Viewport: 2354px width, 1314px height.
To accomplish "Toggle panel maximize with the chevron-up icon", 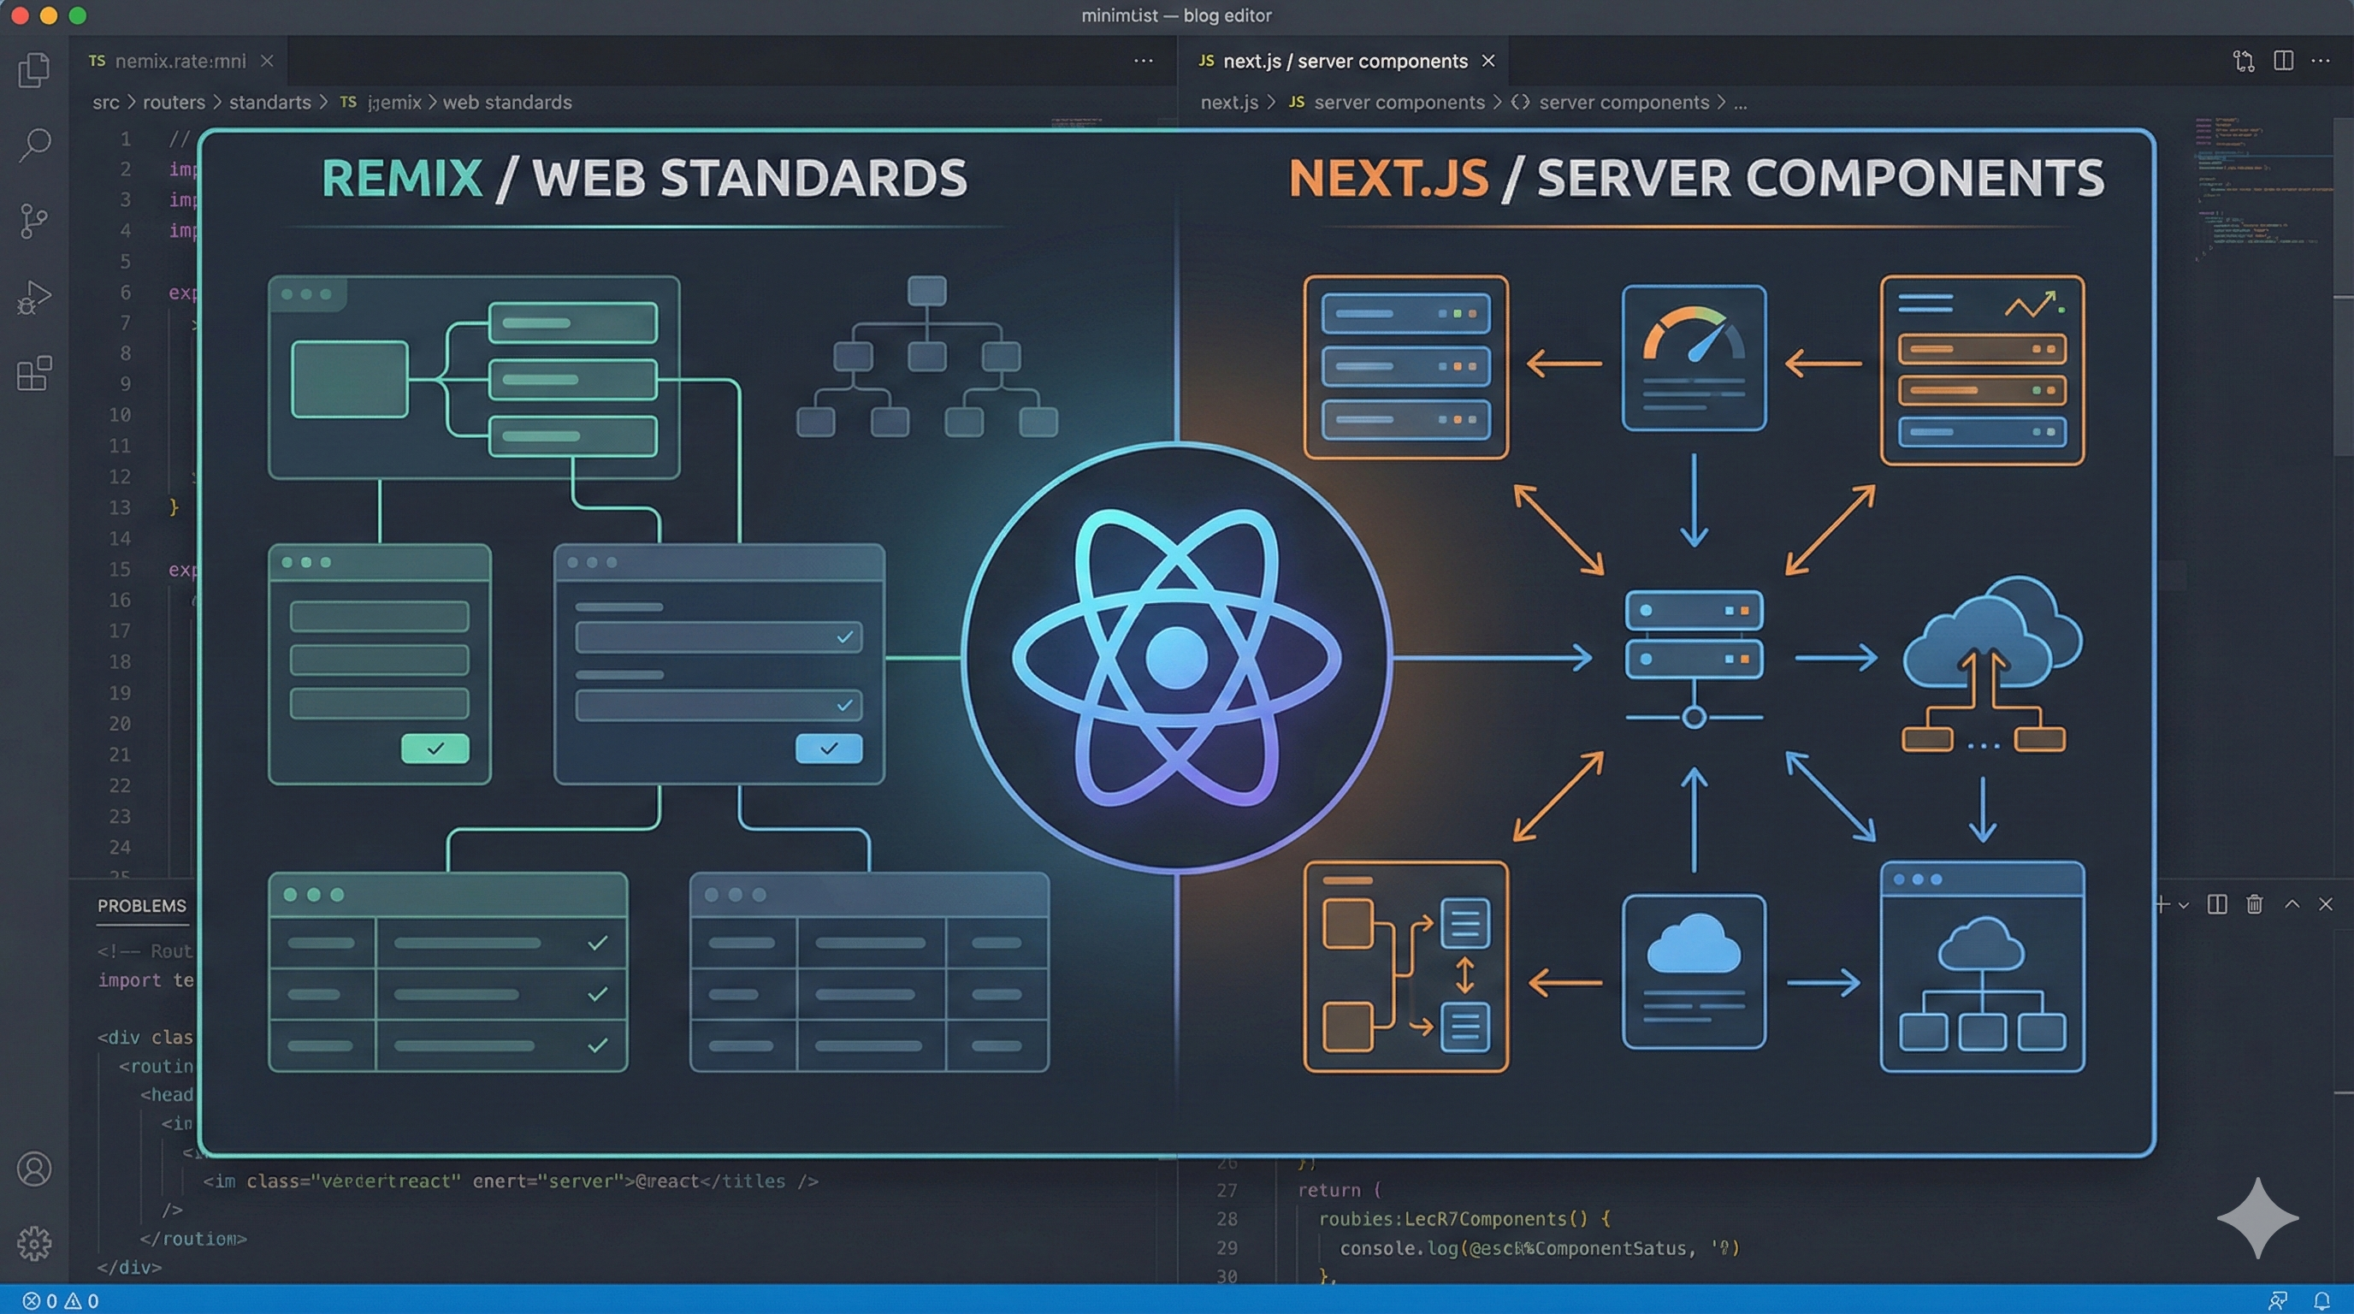I will tap(2292, 904).
